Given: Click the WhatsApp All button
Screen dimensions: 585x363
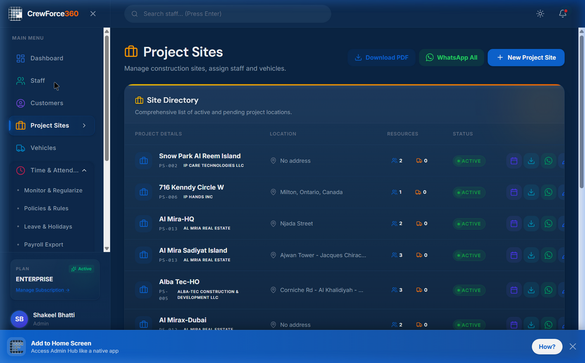Looking at the screenshot, I should point(451,57).
